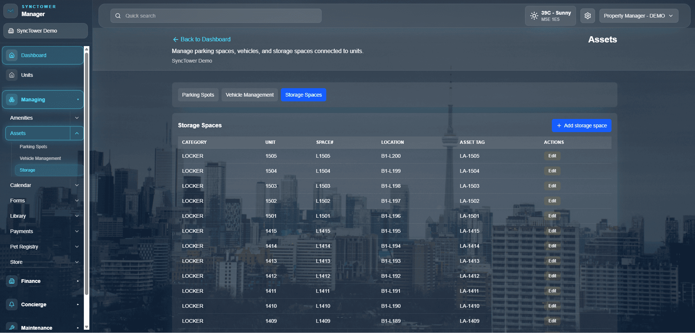Open the Maintenance menu section
The height and width of the screenshot is (333, 695).
point(43,328)
